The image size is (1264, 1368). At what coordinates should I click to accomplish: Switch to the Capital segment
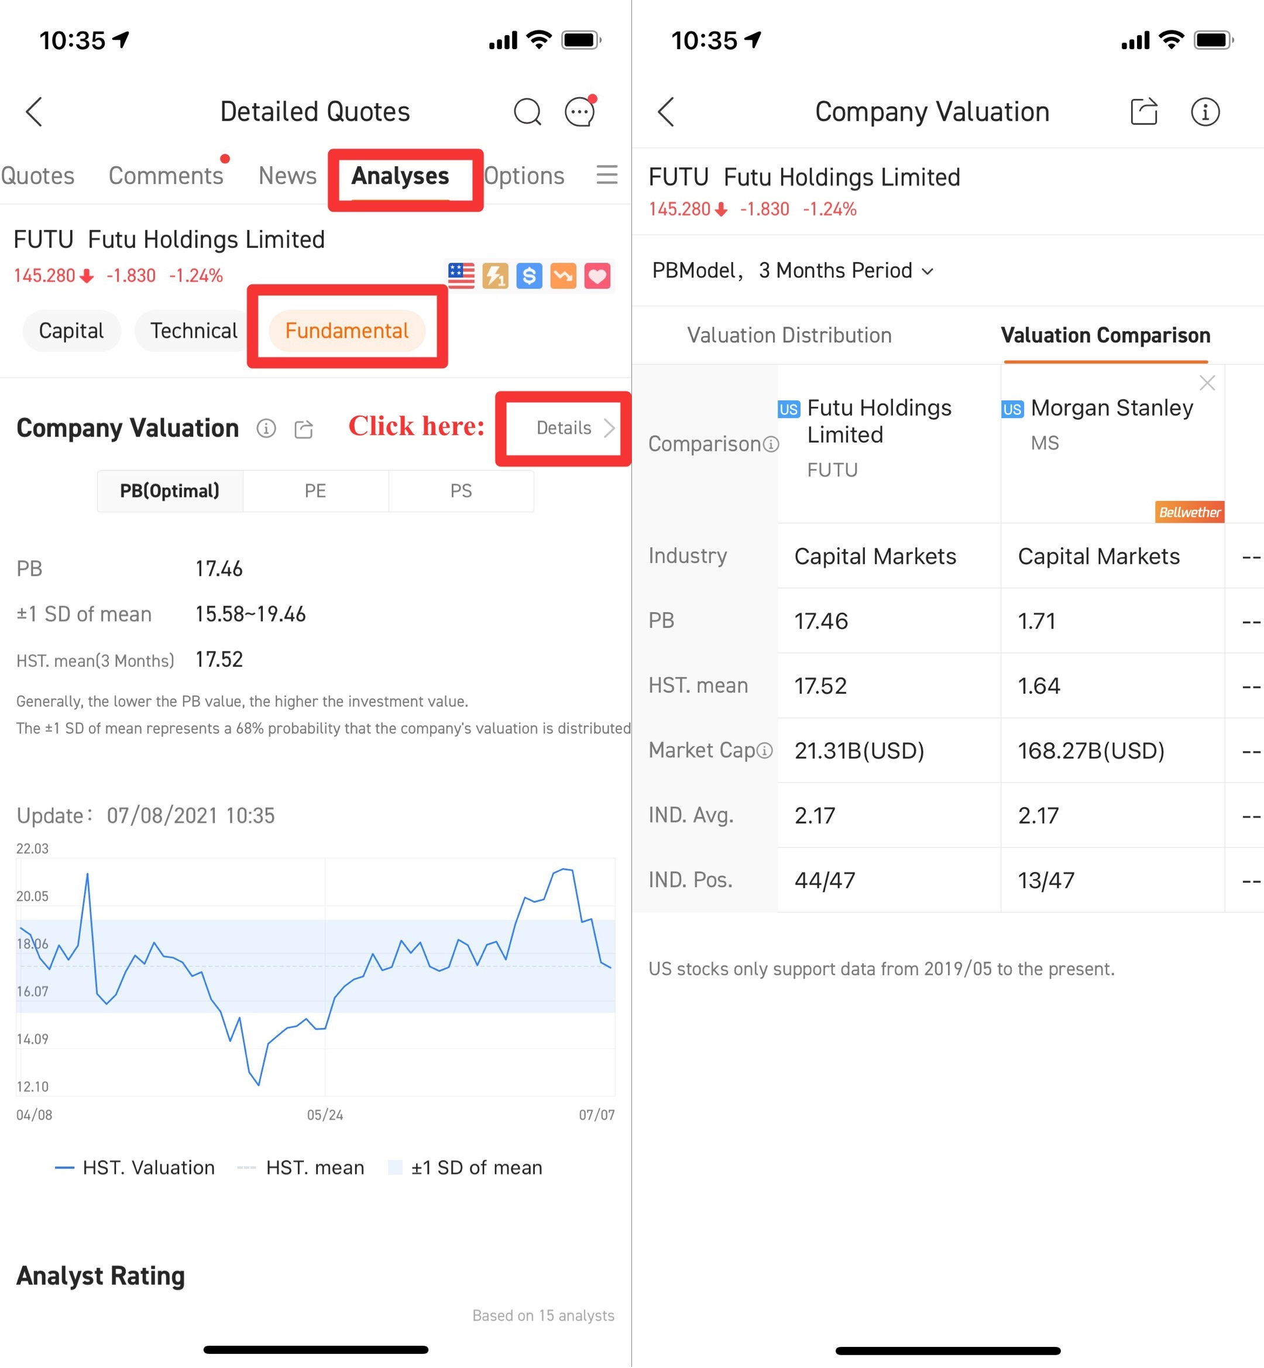71,331
